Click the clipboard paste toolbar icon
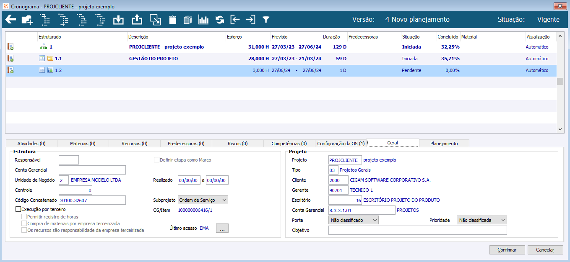Viewport: 570px width, 262px height. (172, 20)
